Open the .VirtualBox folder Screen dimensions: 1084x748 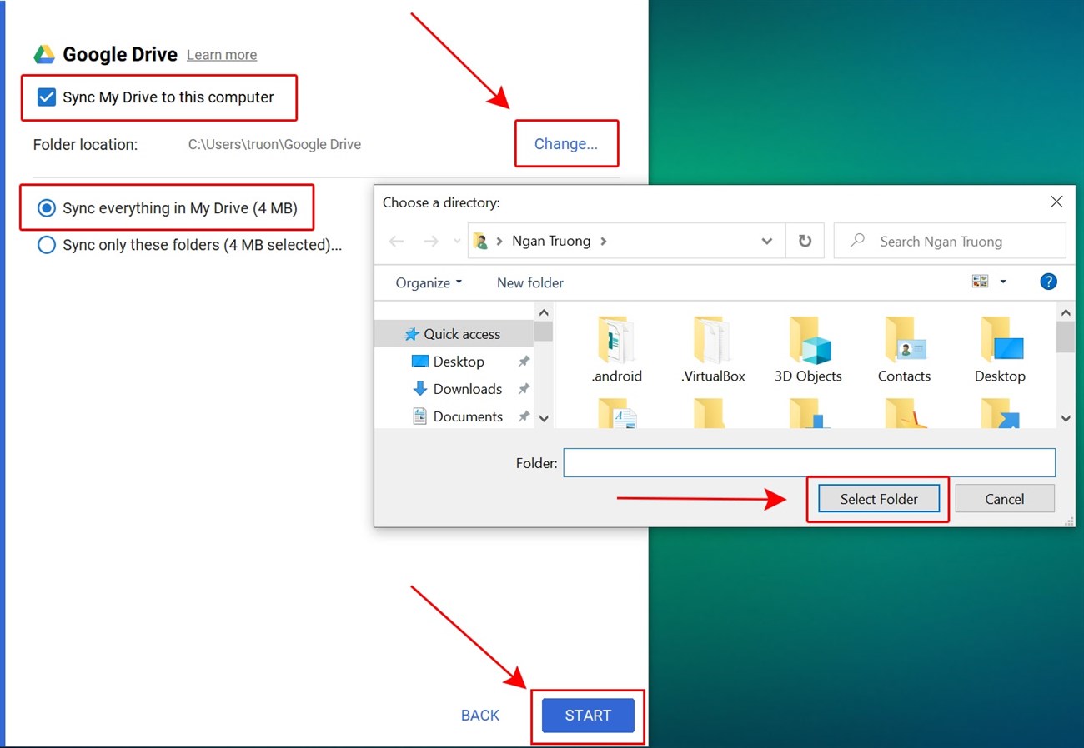click(713, 350)
